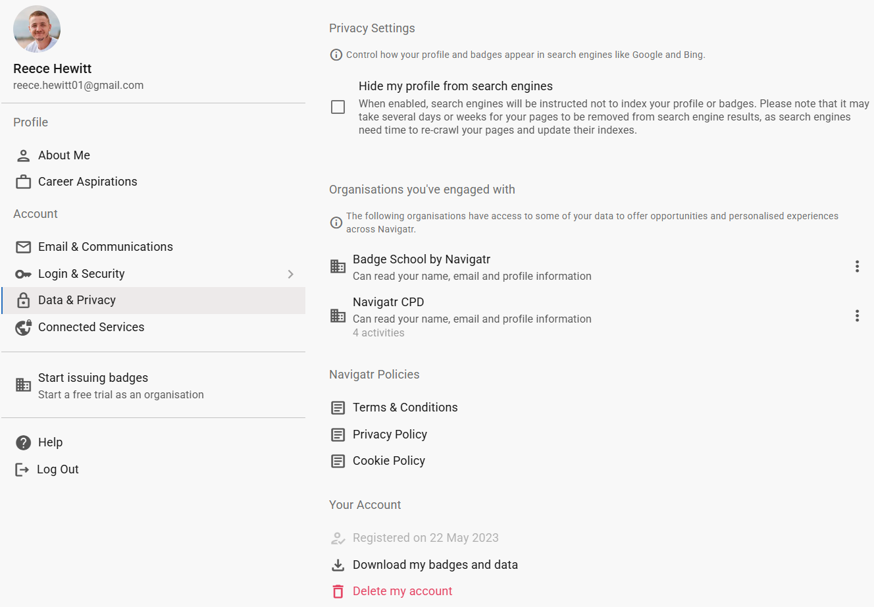874x607 pixels.
Task: Click the Connected Services globe icon
Action: point(24,327)
